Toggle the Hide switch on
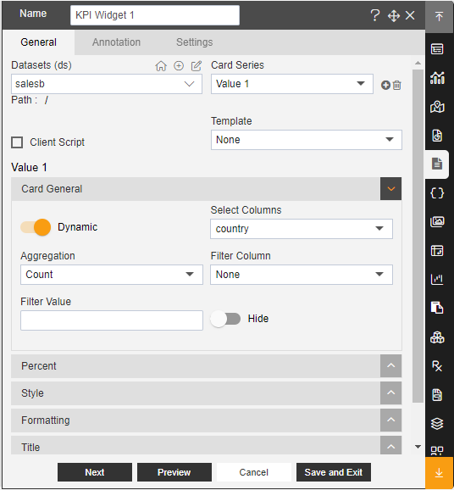The image size is (454, 490). [x=225, y=319]
